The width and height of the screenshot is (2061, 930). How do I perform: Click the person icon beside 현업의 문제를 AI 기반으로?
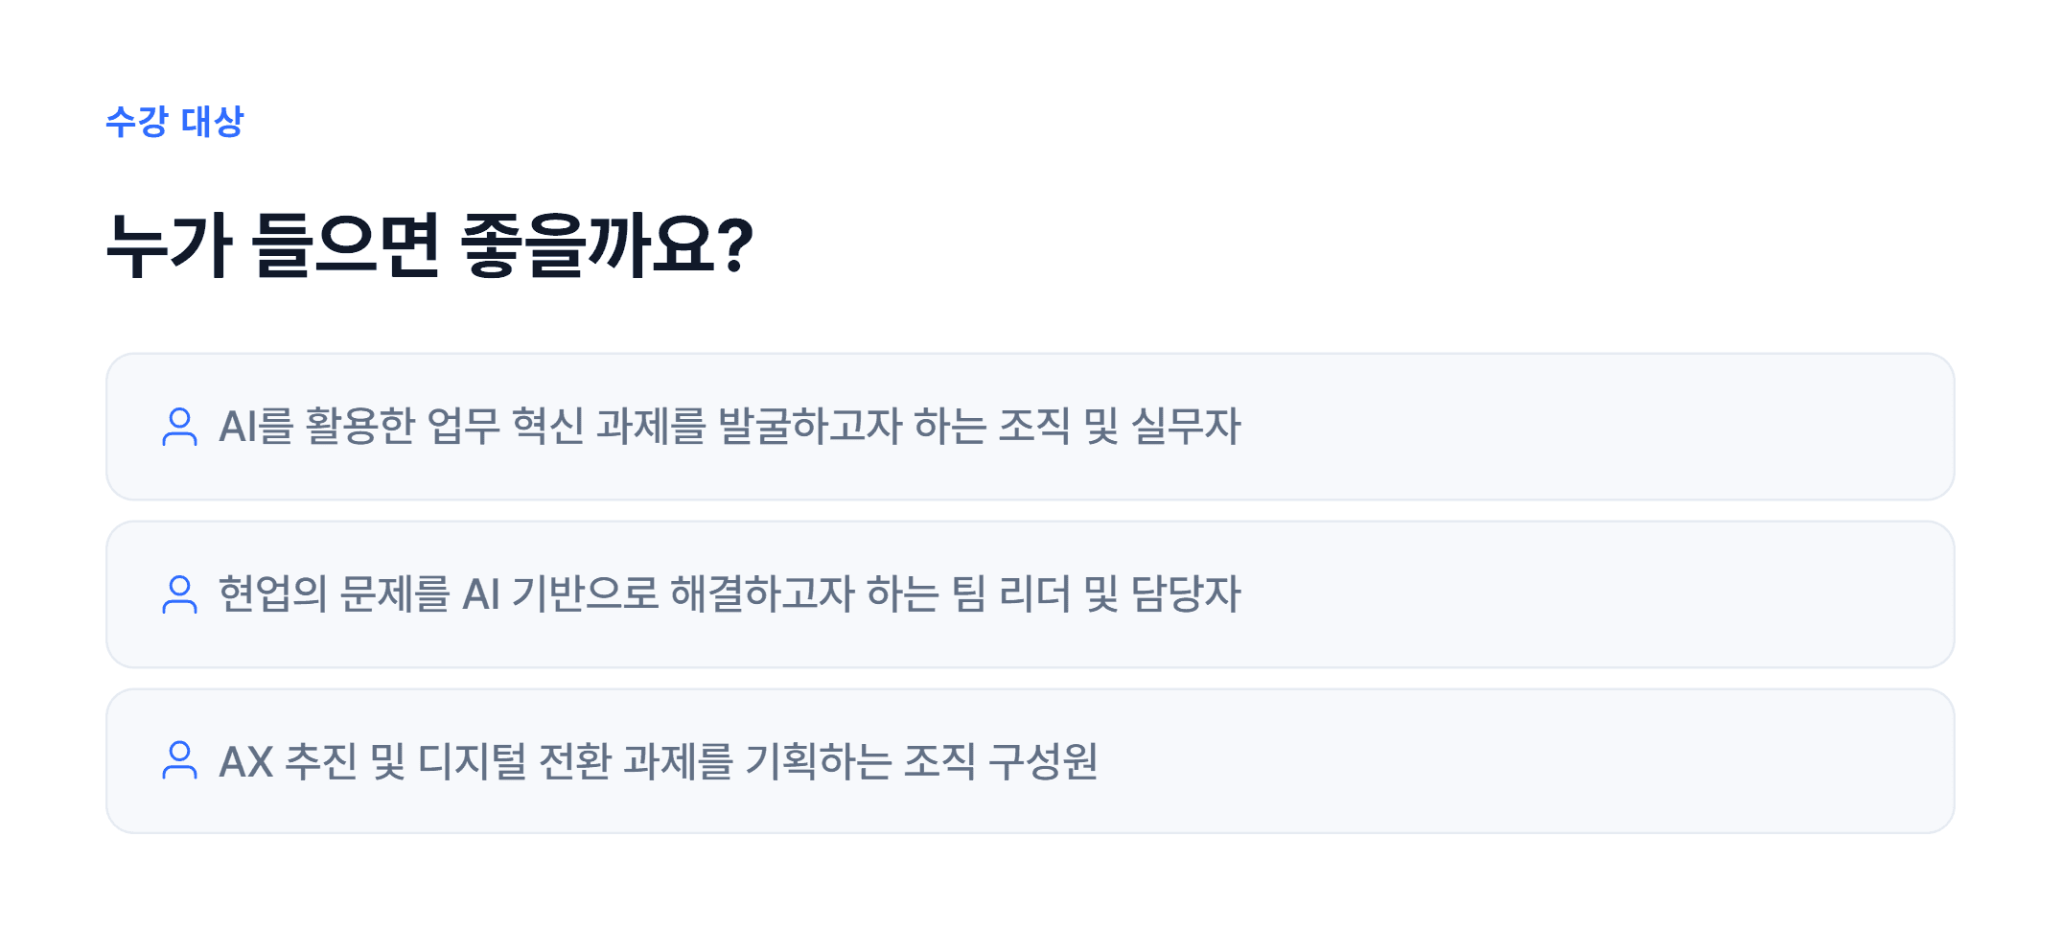pos(179,594)
